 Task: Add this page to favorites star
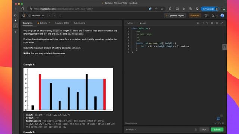(x=162, y=9)
